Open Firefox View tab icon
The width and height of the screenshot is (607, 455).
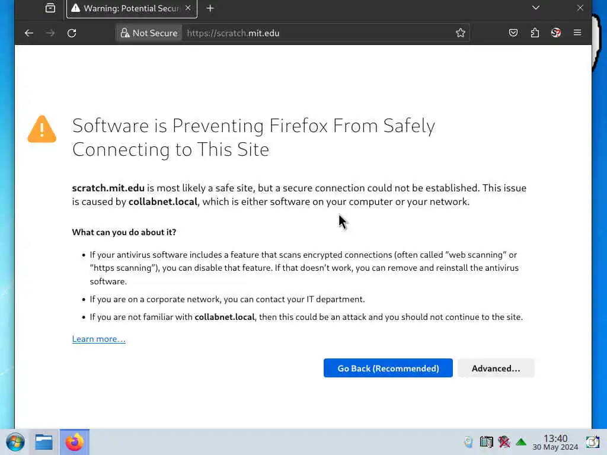point(50,8)
